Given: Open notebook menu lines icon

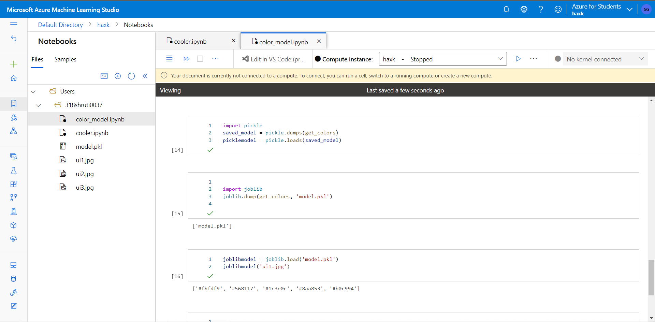Looking at the screenshot, I should click(x=169, y=59).
